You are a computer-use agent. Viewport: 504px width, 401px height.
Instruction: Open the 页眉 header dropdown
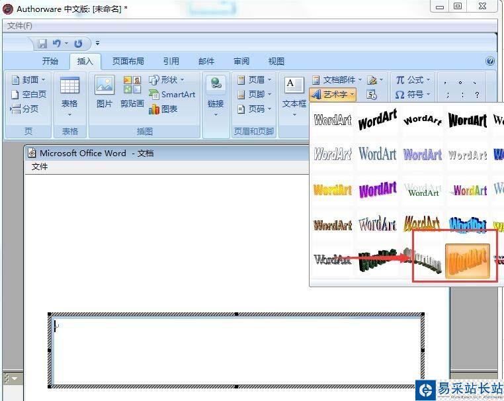click(x=254, y=79)
